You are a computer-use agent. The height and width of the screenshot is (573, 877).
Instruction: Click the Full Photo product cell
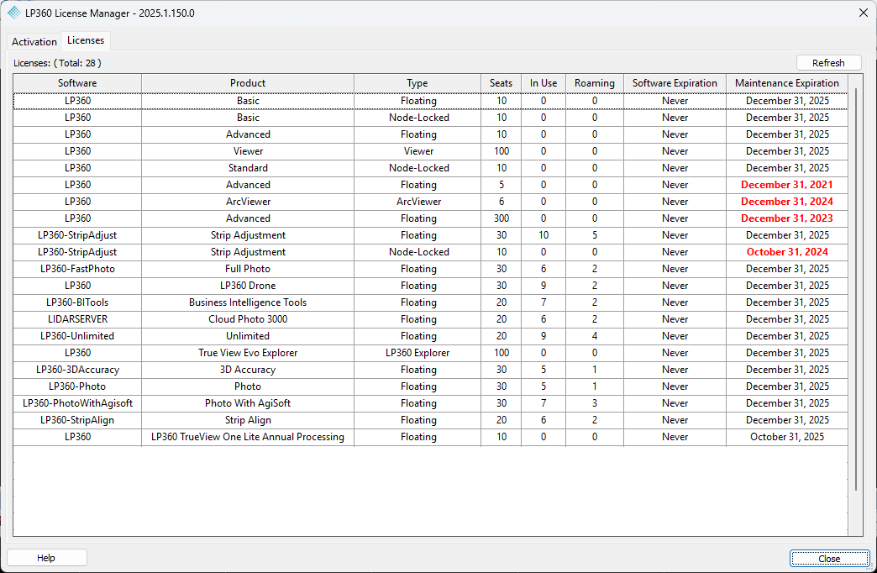pyautogui.click(x=248, y=269)
